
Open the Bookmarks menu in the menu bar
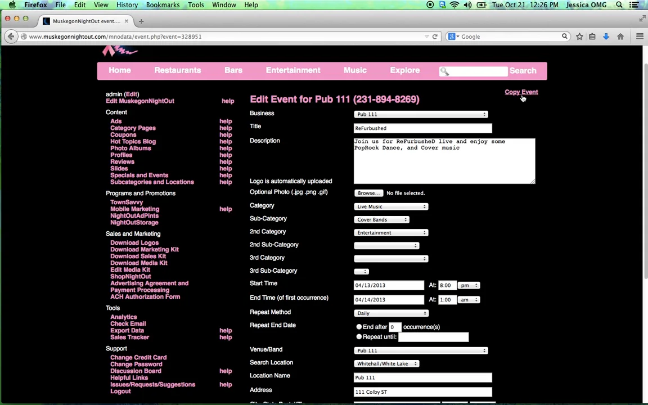163,5
